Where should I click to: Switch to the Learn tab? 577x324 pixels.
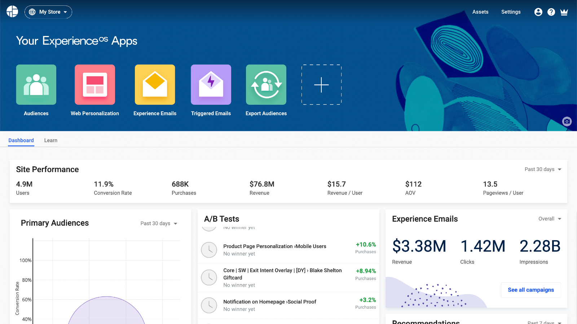(50, 140)
